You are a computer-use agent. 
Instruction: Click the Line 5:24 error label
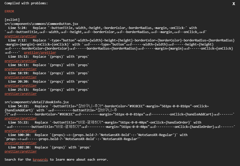pyautogui.click(x=18, y=28)
